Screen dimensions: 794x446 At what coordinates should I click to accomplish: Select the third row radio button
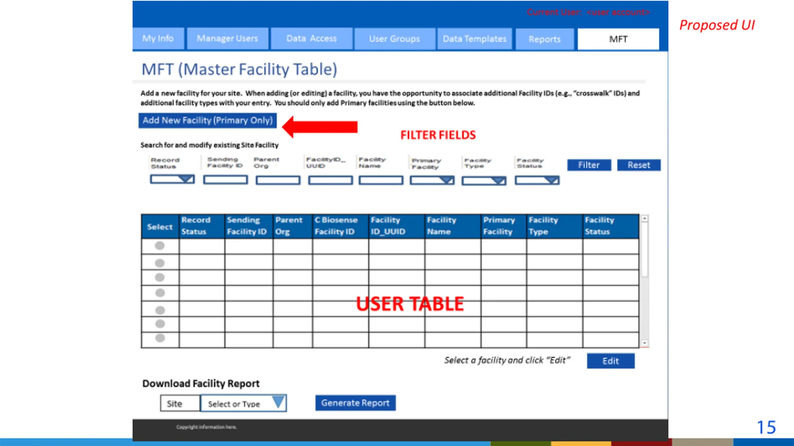[159, 277]
